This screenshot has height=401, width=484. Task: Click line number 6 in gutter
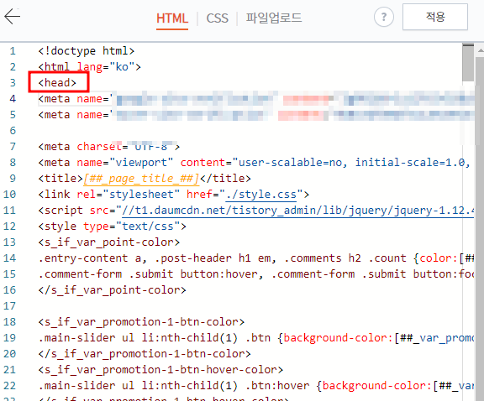coord(13,130)
